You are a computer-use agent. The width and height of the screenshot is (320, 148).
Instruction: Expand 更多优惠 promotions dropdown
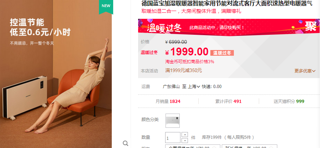click(305, 71)
